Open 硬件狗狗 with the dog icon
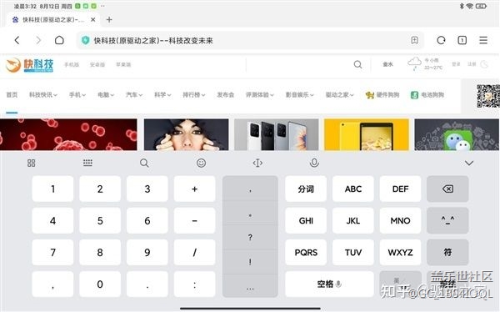 [382, 95]
